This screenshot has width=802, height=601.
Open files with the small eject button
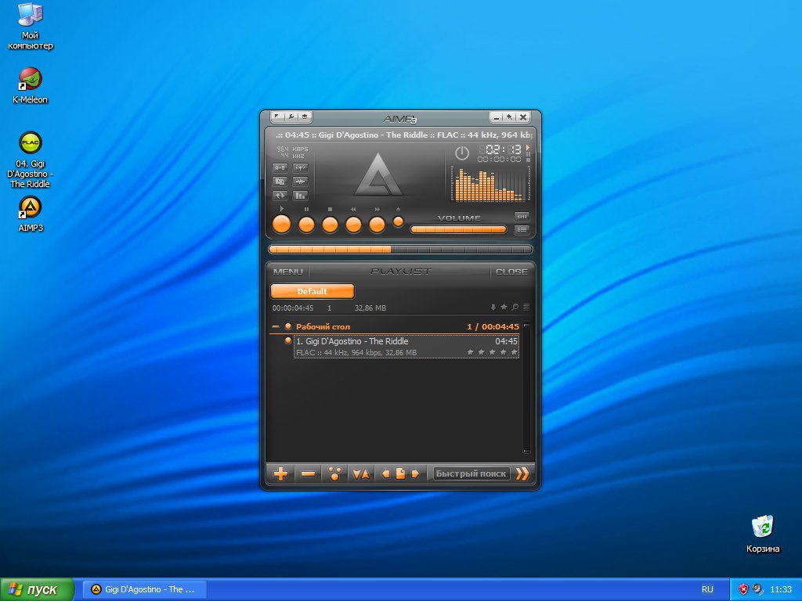398,221
